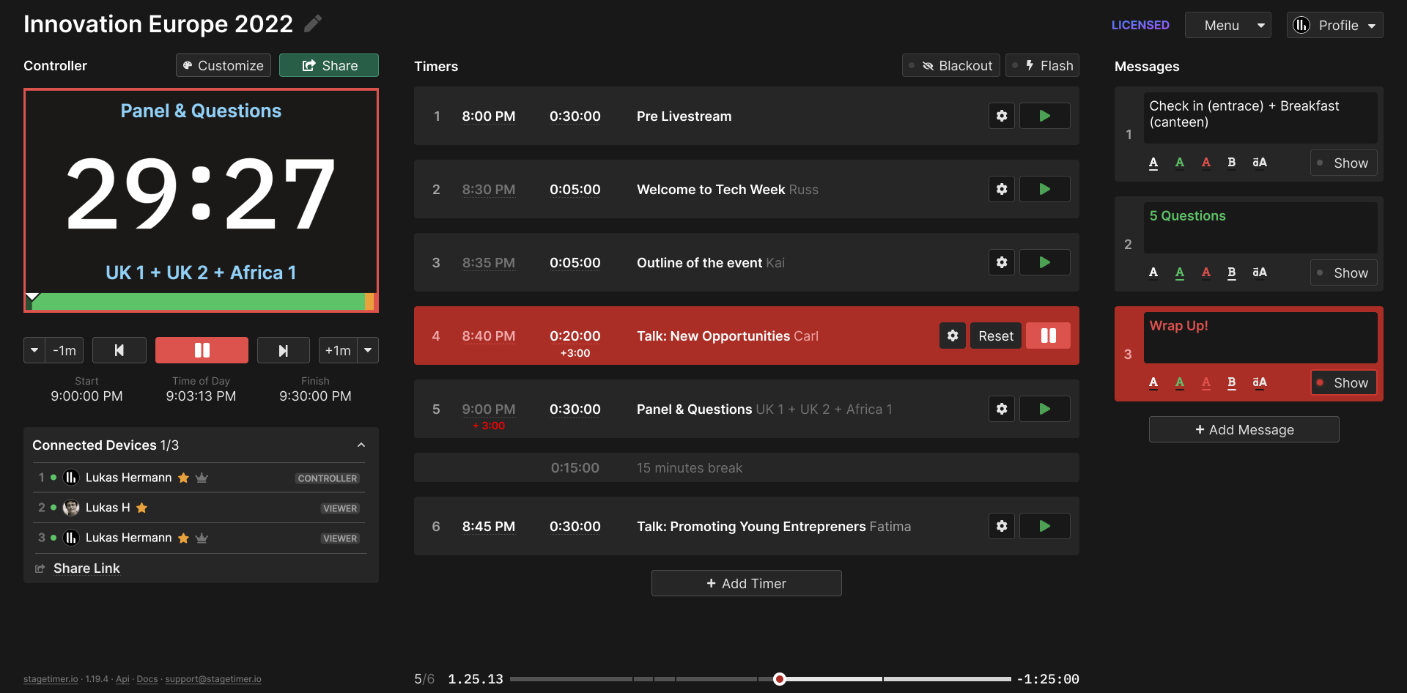Enable Blackout mode
The height and width of the screenshot is (693, 1407).
pos(950,65)
